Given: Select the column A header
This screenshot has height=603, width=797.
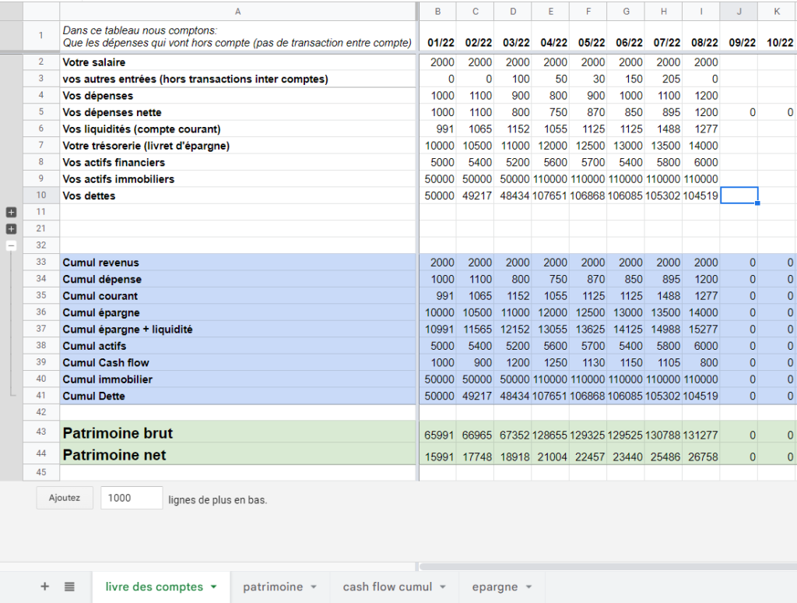Looking at the screenshot, I should click(237, 12).
